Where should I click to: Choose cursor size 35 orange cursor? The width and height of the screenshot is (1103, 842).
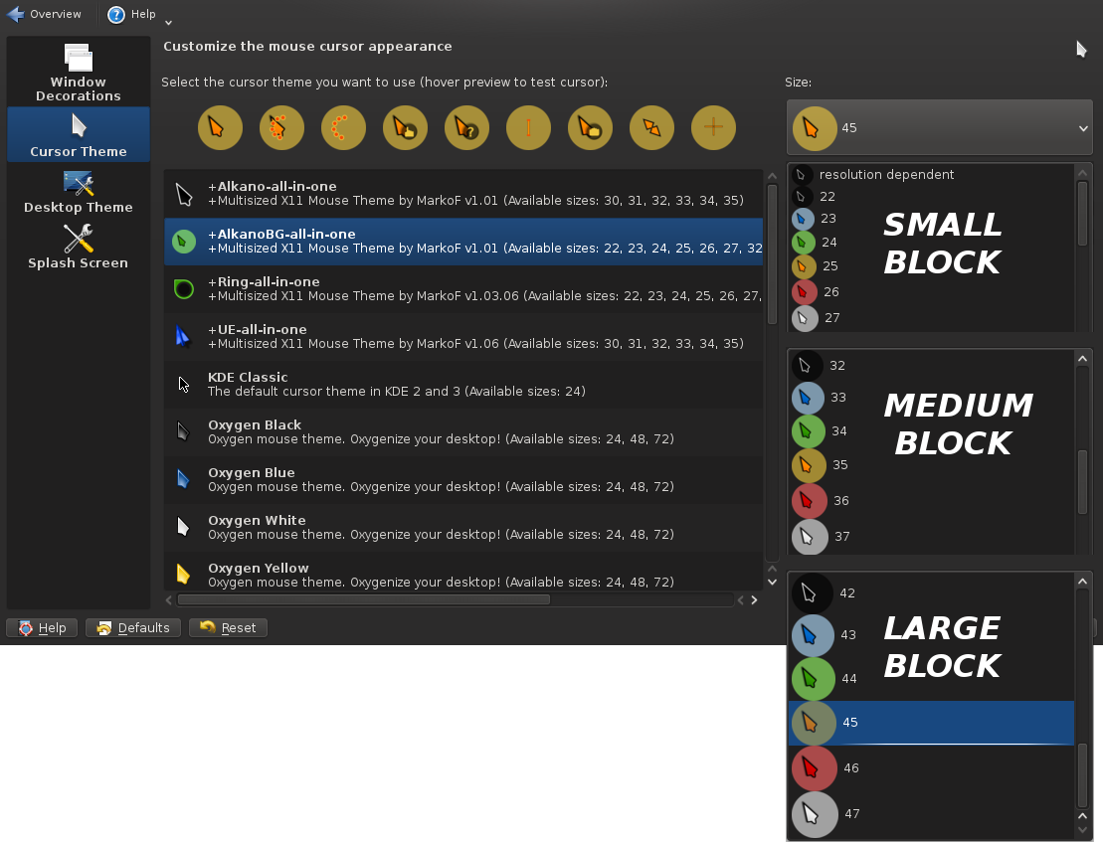tap(931, 464)
